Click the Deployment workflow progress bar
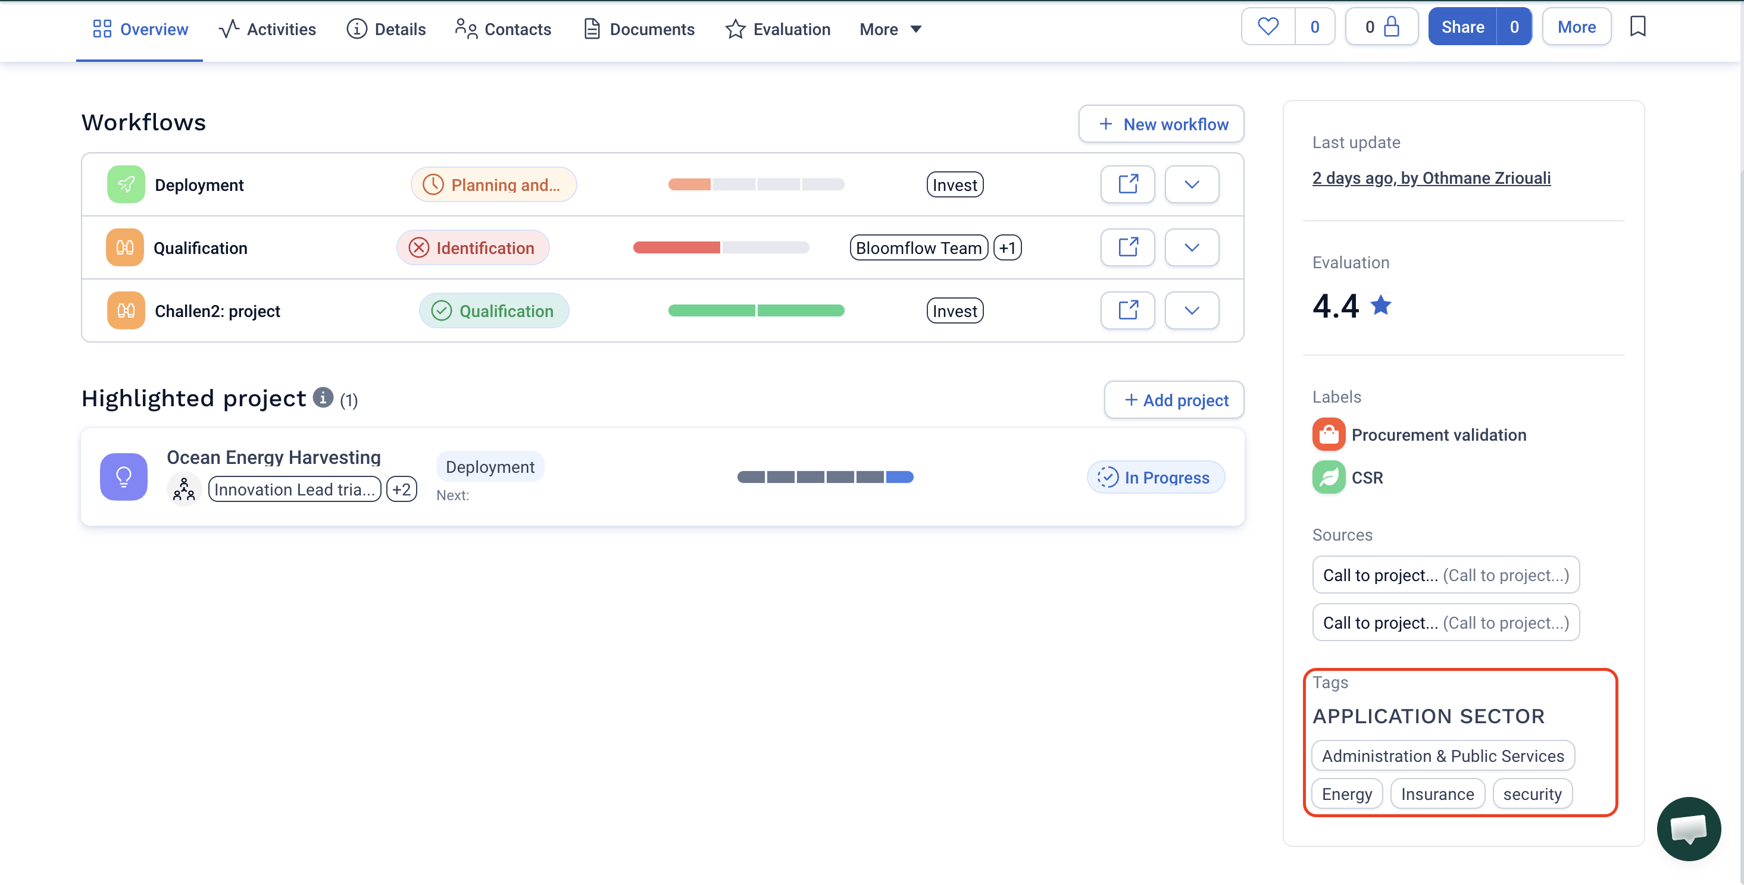1744x885 pixels. [x=755, y=184]
